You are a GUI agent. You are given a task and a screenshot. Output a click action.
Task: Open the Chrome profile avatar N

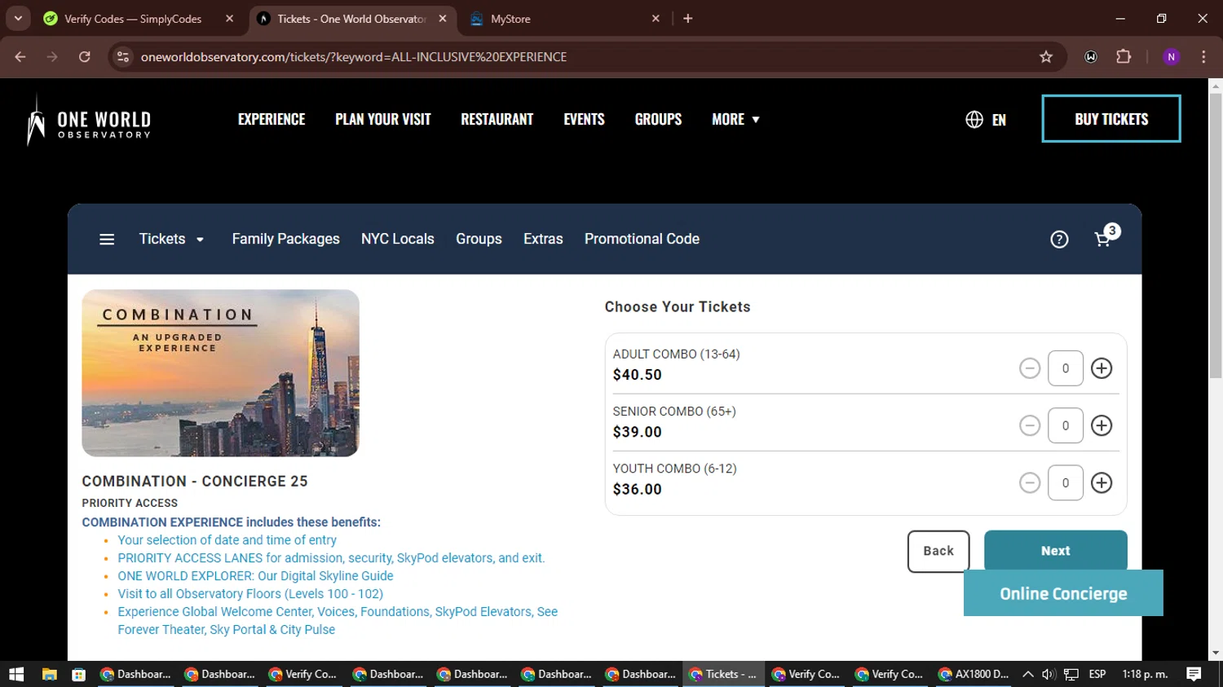pyautogui.click(x=1171, y=56)
